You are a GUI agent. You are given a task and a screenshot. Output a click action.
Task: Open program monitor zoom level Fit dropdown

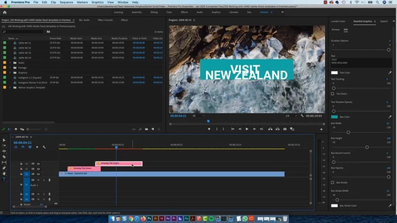[x=198, y=116]
